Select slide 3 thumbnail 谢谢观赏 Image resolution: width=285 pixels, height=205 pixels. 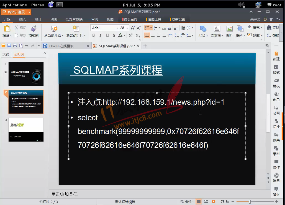click(26, 130)
